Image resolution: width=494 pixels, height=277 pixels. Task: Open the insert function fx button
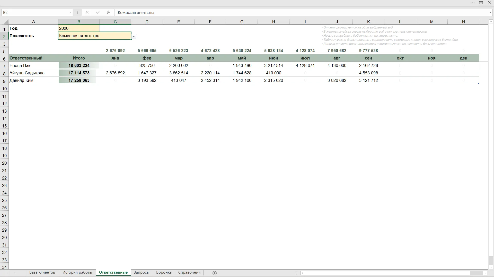click(x=108, y=12)
